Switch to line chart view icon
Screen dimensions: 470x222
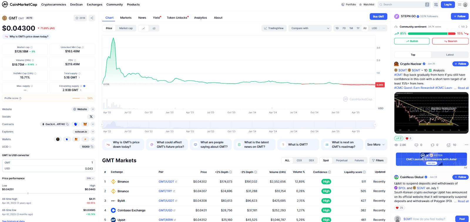click(144, 28)
